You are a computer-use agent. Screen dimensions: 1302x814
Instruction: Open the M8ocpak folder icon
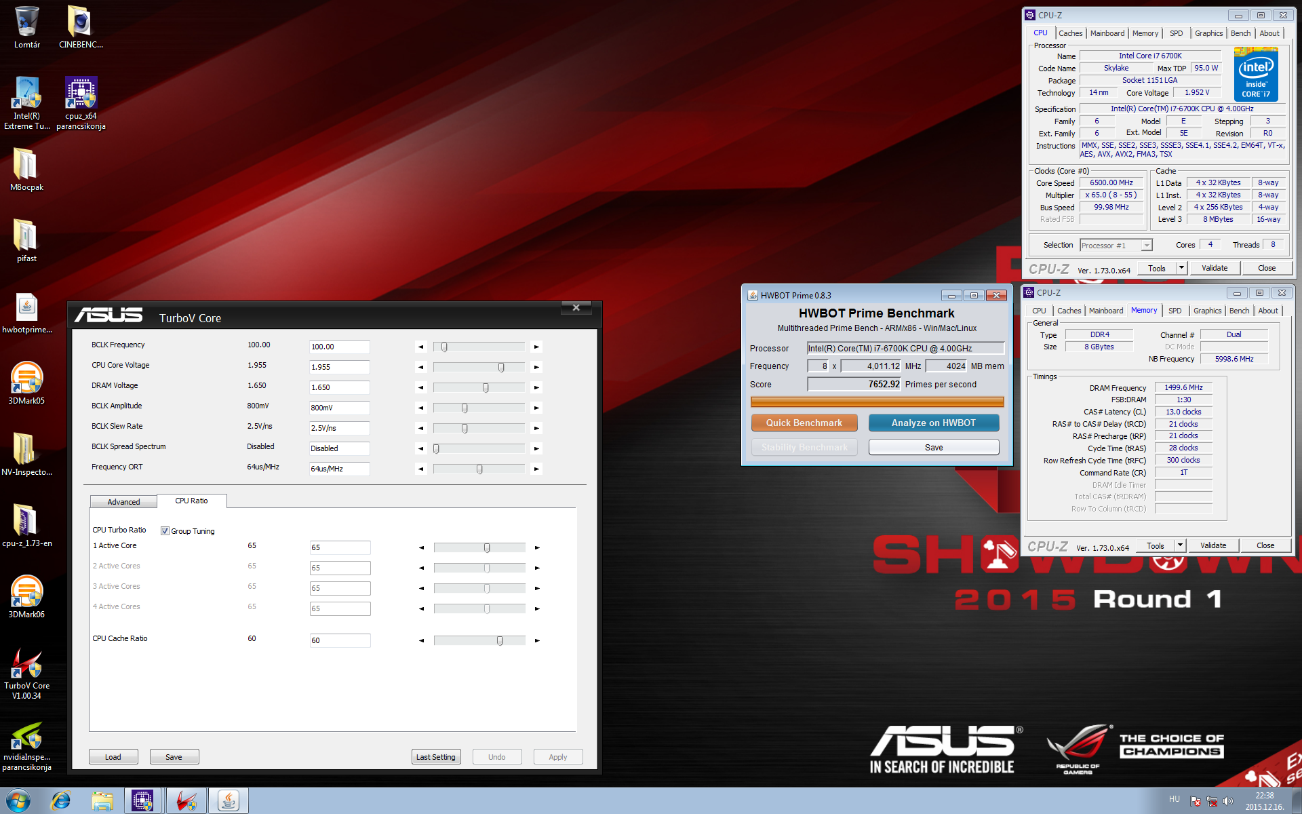26,170
